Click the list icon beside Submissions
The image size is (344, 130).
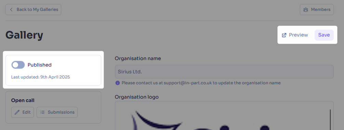[42, 112]
